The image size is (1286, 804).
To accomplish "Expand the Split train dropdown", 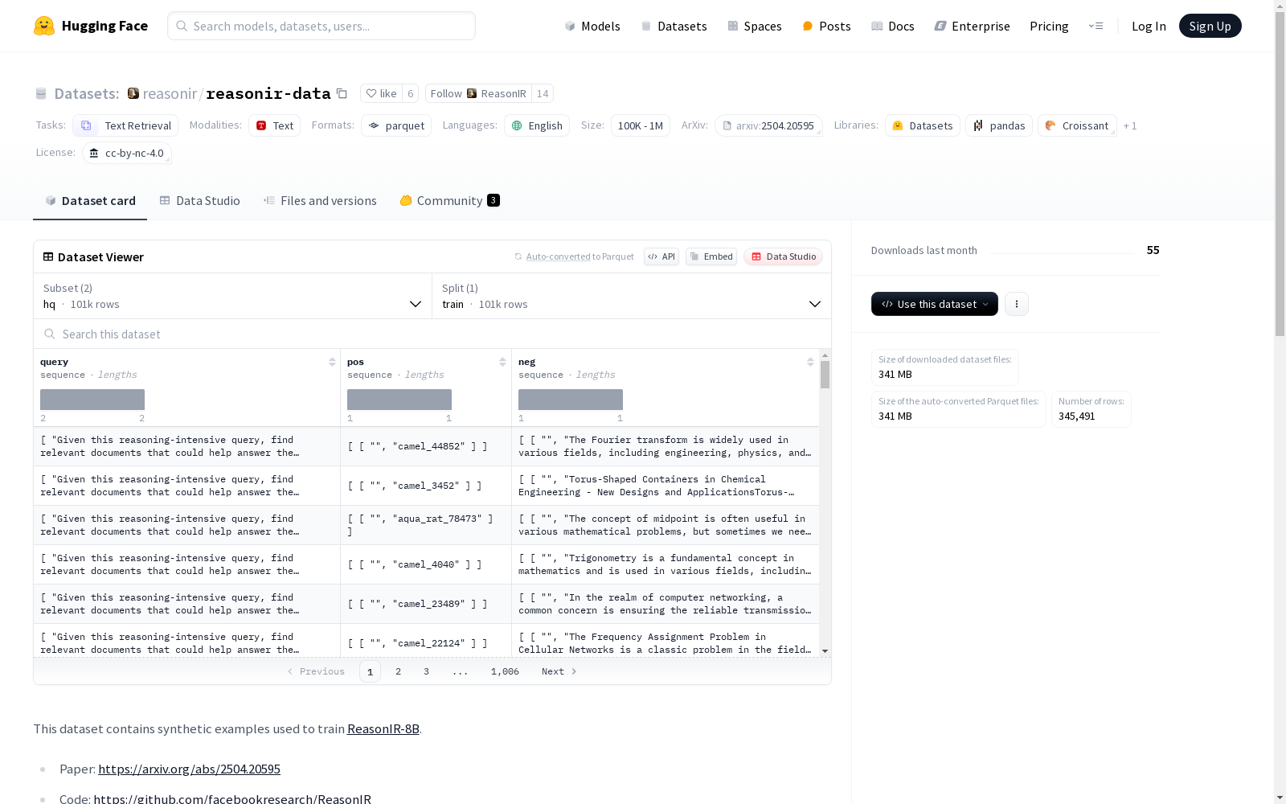I will 632,296.
